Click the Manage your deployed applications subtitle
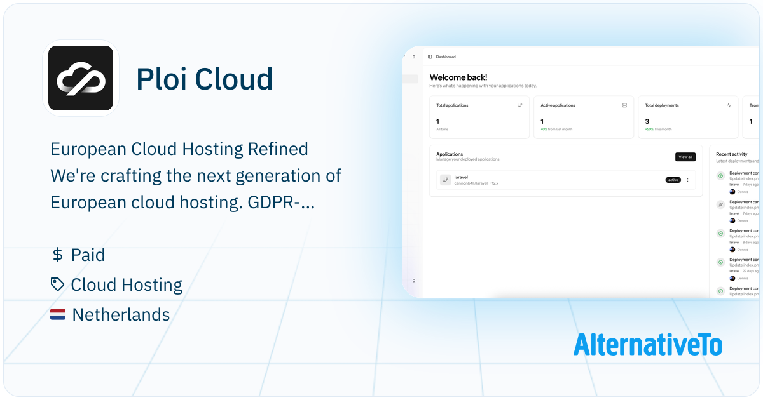 coord(468,159)
